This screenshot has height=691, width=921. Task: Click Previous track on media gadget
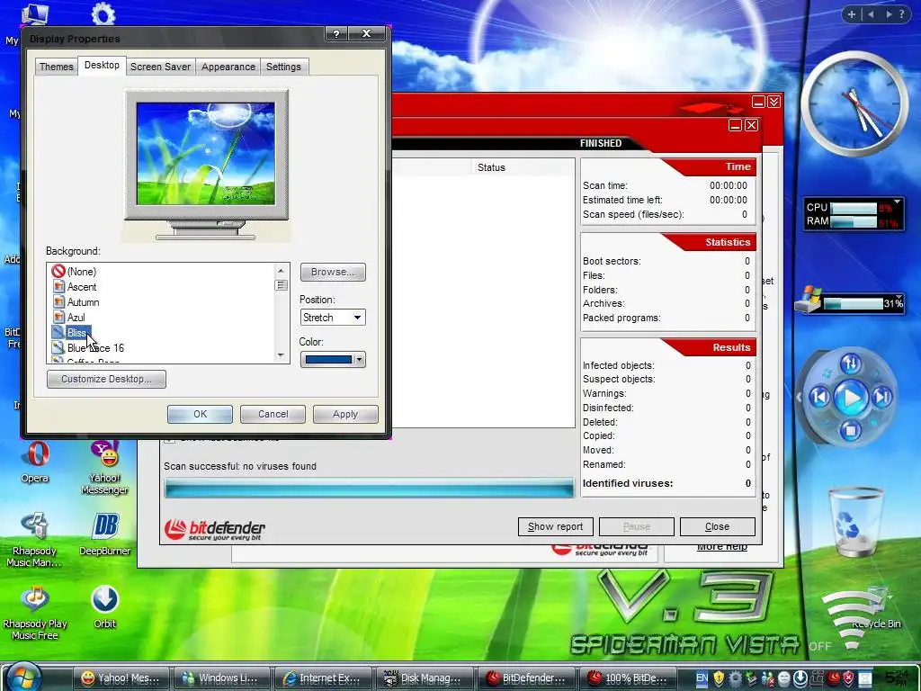click(820, 398)
